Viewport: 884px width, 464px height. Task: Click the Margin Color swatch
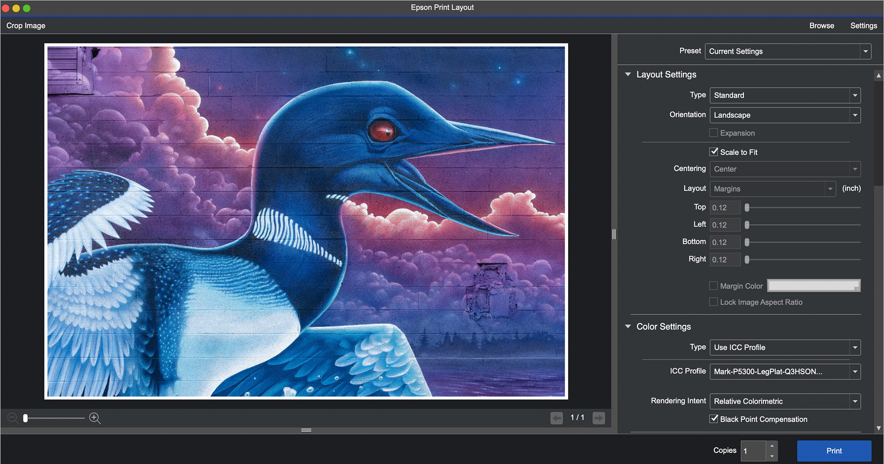coord(814,285)
